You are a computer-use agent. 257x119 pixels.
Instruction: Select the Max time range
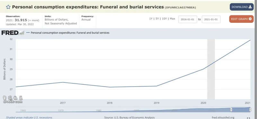click(173, 19)
